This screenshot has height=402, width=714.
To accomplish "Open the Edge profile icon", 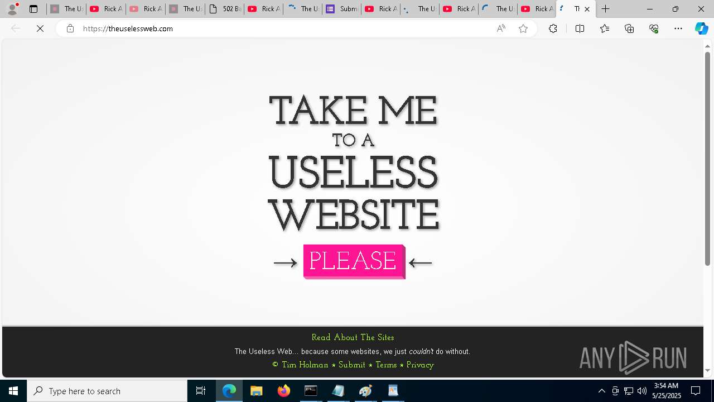I will pyautogui.click(x=12, y=9).
